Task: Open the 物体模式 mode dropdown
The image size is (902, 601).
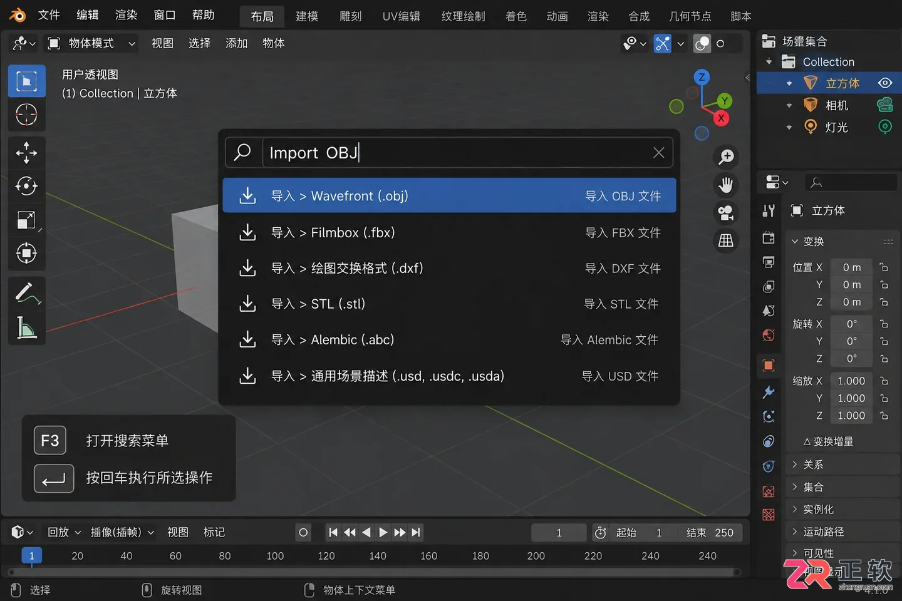Action: click(91, 43)
